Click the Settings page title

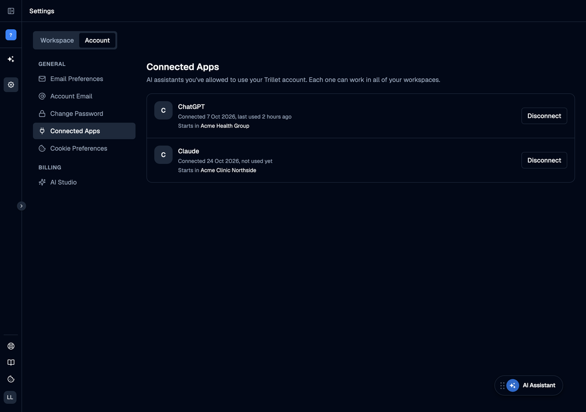(x=42, y=11)
